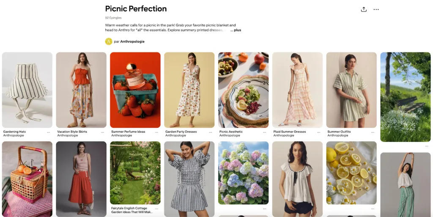The width and height of the screenshot is (433, 217).
Task: Open the strawberry perfume pin image
Action: click(135, 90)
